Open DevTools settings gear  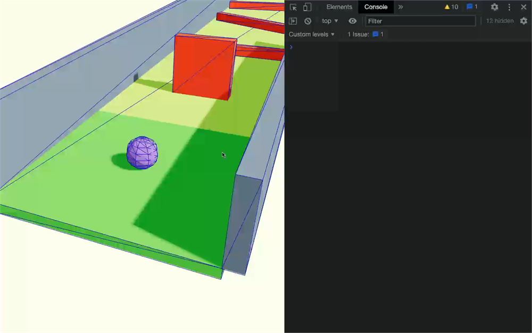494,7
